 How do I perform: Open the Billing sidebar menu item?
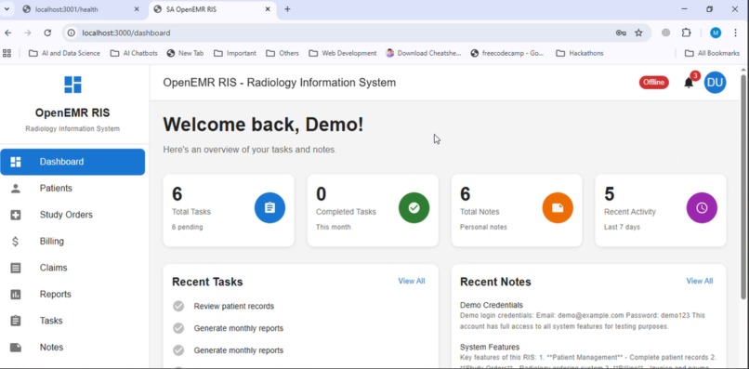click(72, 242)
